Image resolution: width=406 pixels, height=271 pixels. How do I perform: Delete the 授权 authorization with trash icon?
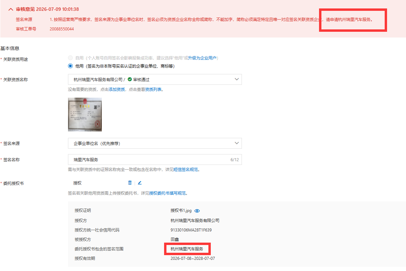130,183
